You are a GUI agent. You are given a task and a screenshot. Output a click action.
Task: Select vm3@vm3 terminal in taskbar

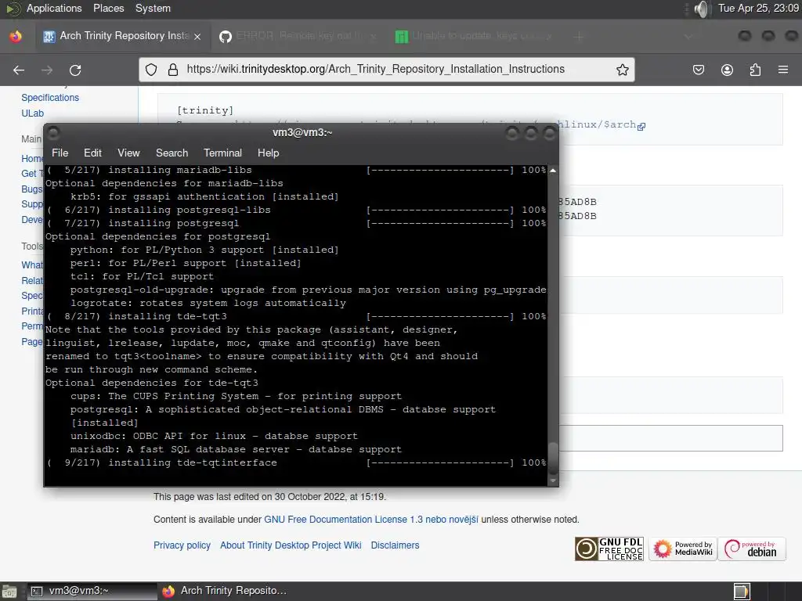(91, 591)
